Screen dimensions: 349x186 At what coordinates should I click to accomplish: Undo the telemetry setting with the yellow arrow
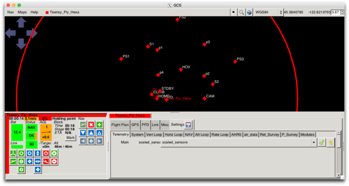pos(330,142)
